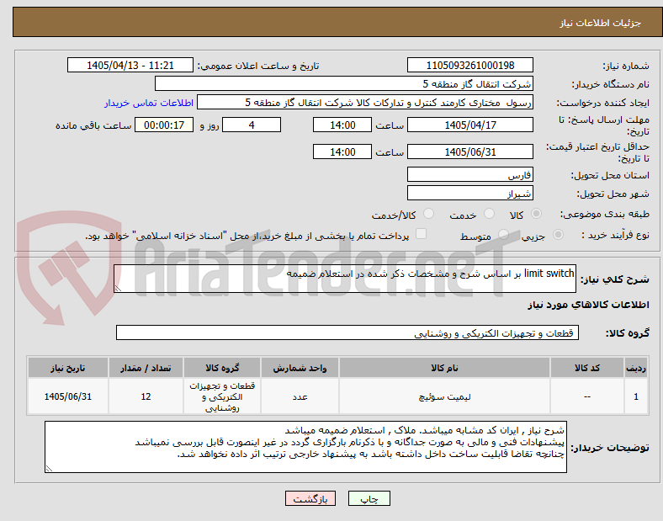Click the unit cell عدد
Screen dimensions: 663x521
(x=300, y=396)
